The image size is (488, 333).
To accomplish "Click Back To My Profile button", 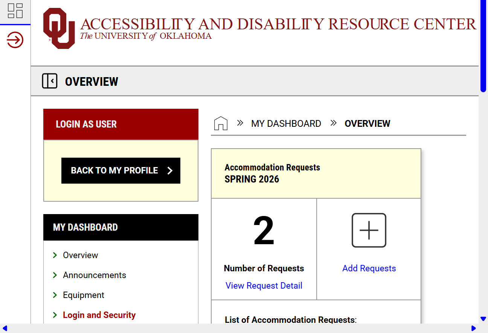I will click(x=121, y=170).
